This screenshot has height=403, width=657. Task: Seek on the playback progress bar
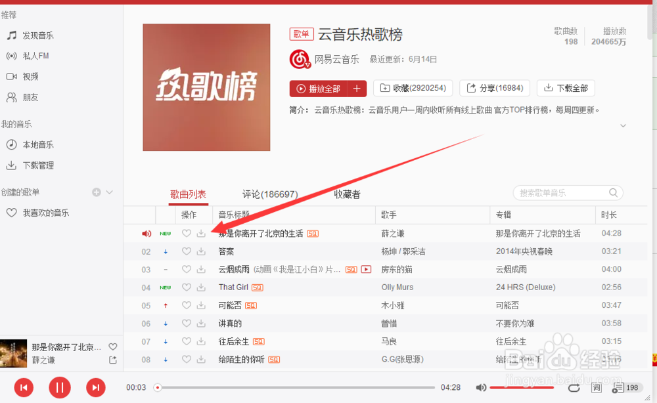coord(295,387)
